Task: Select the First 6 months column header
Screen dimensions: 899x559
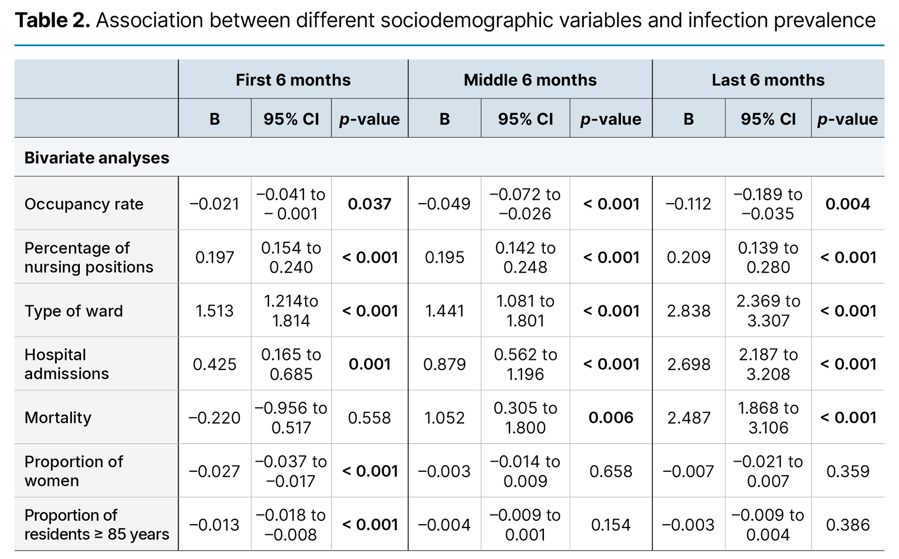Action: (293, 80)
